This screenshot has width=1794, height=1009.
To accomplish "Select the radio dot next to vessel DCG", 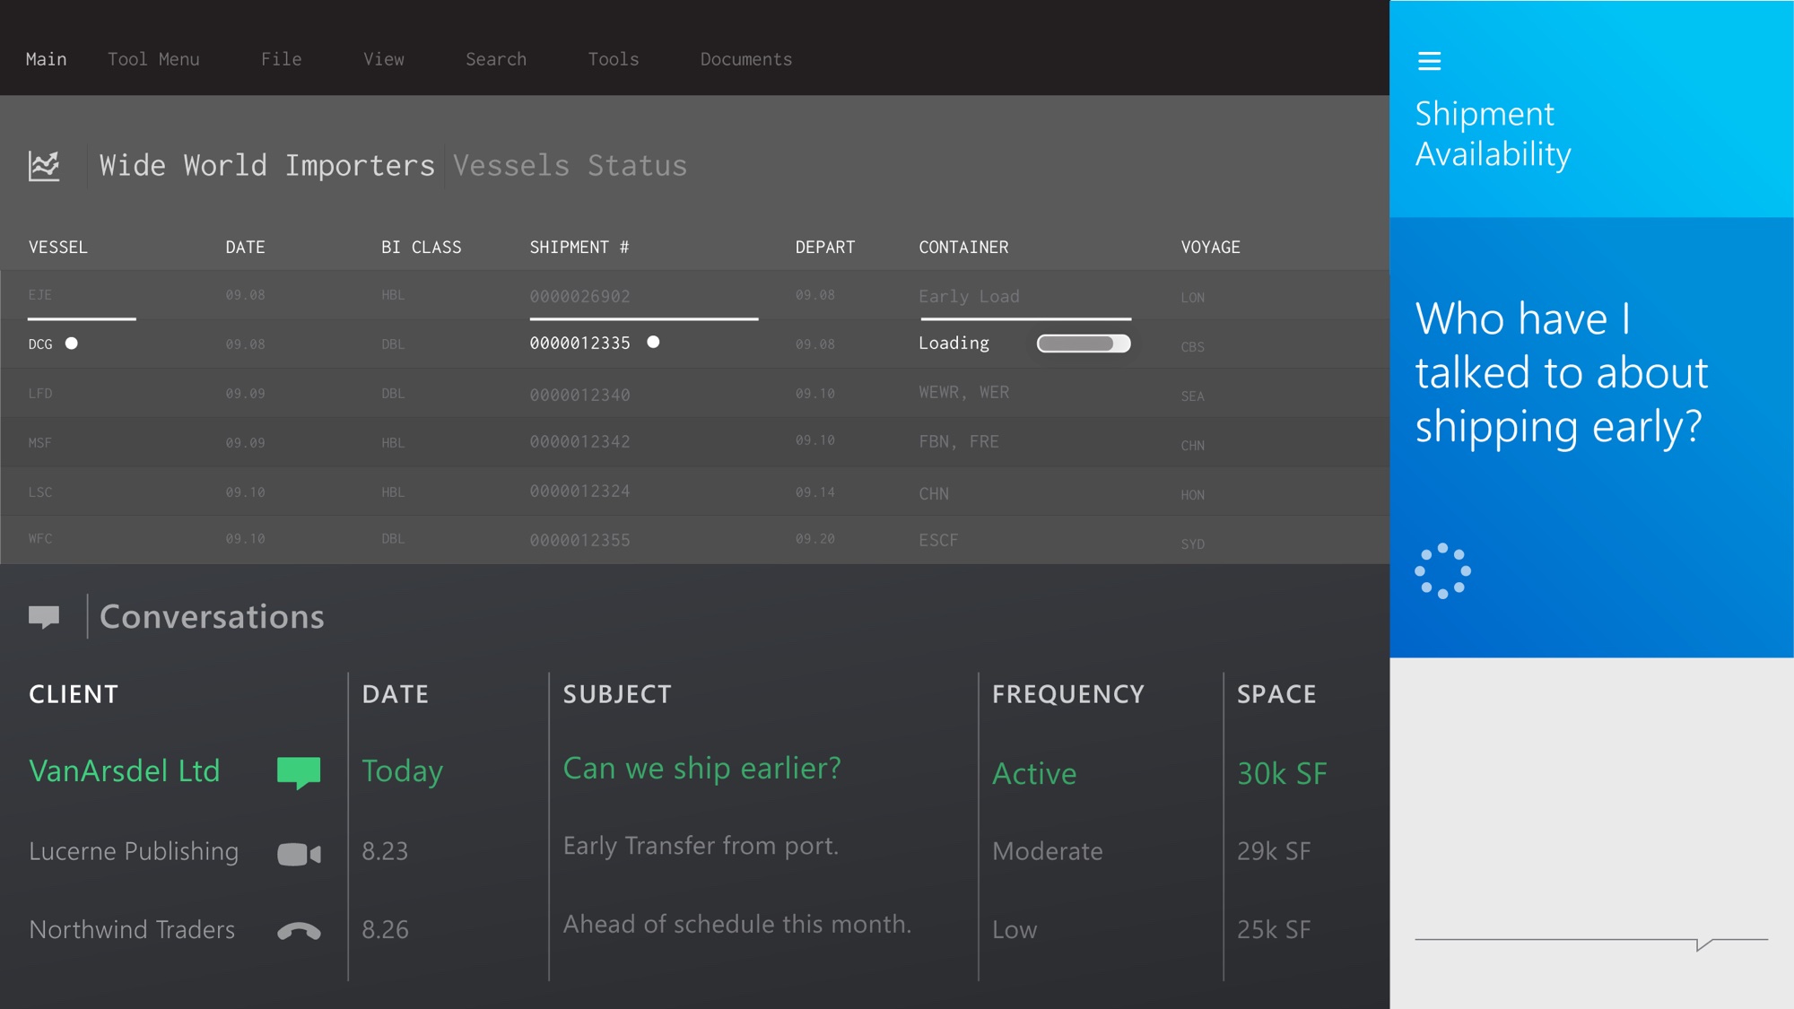I will click(74, 343).
